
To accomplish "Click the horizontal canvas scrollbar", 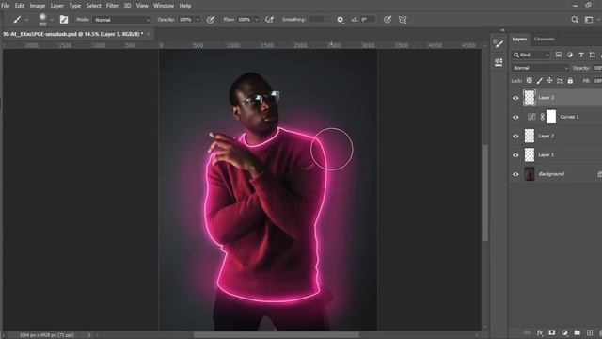I will (277, 335).
